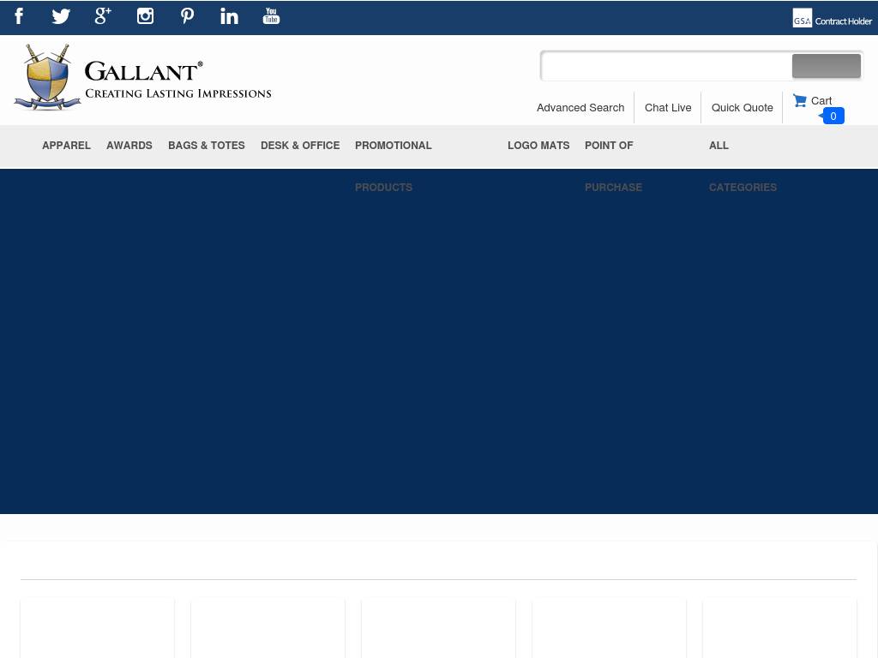878x658 pixels.
Task: Click the LinkedIn icon
Action: 229,16
